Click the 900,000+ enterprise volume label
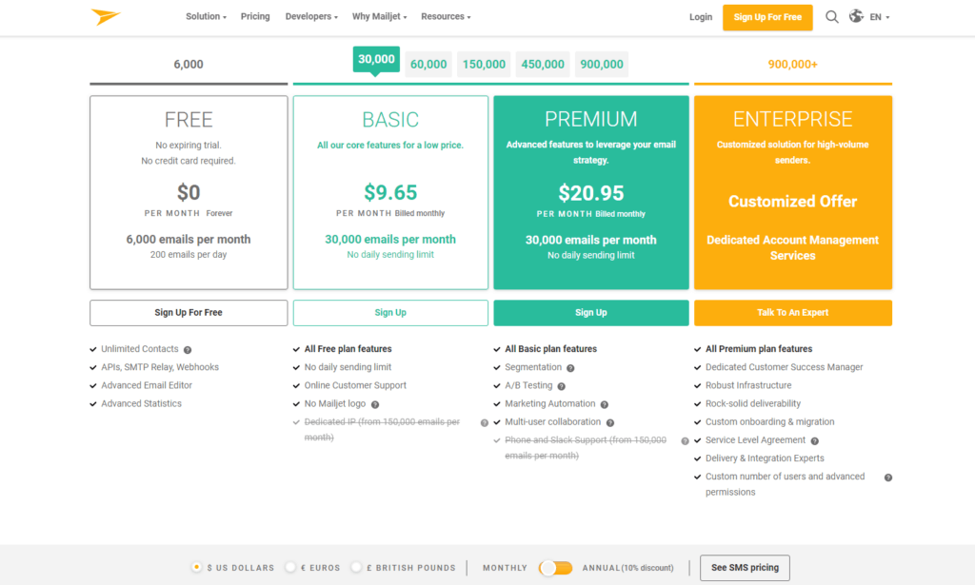 [793, 65]
